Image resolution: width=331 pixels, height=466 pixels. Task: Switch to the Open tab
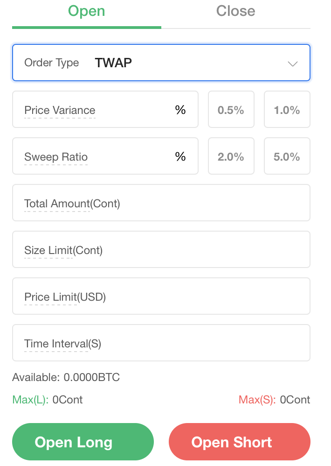(x=87, y=11)
